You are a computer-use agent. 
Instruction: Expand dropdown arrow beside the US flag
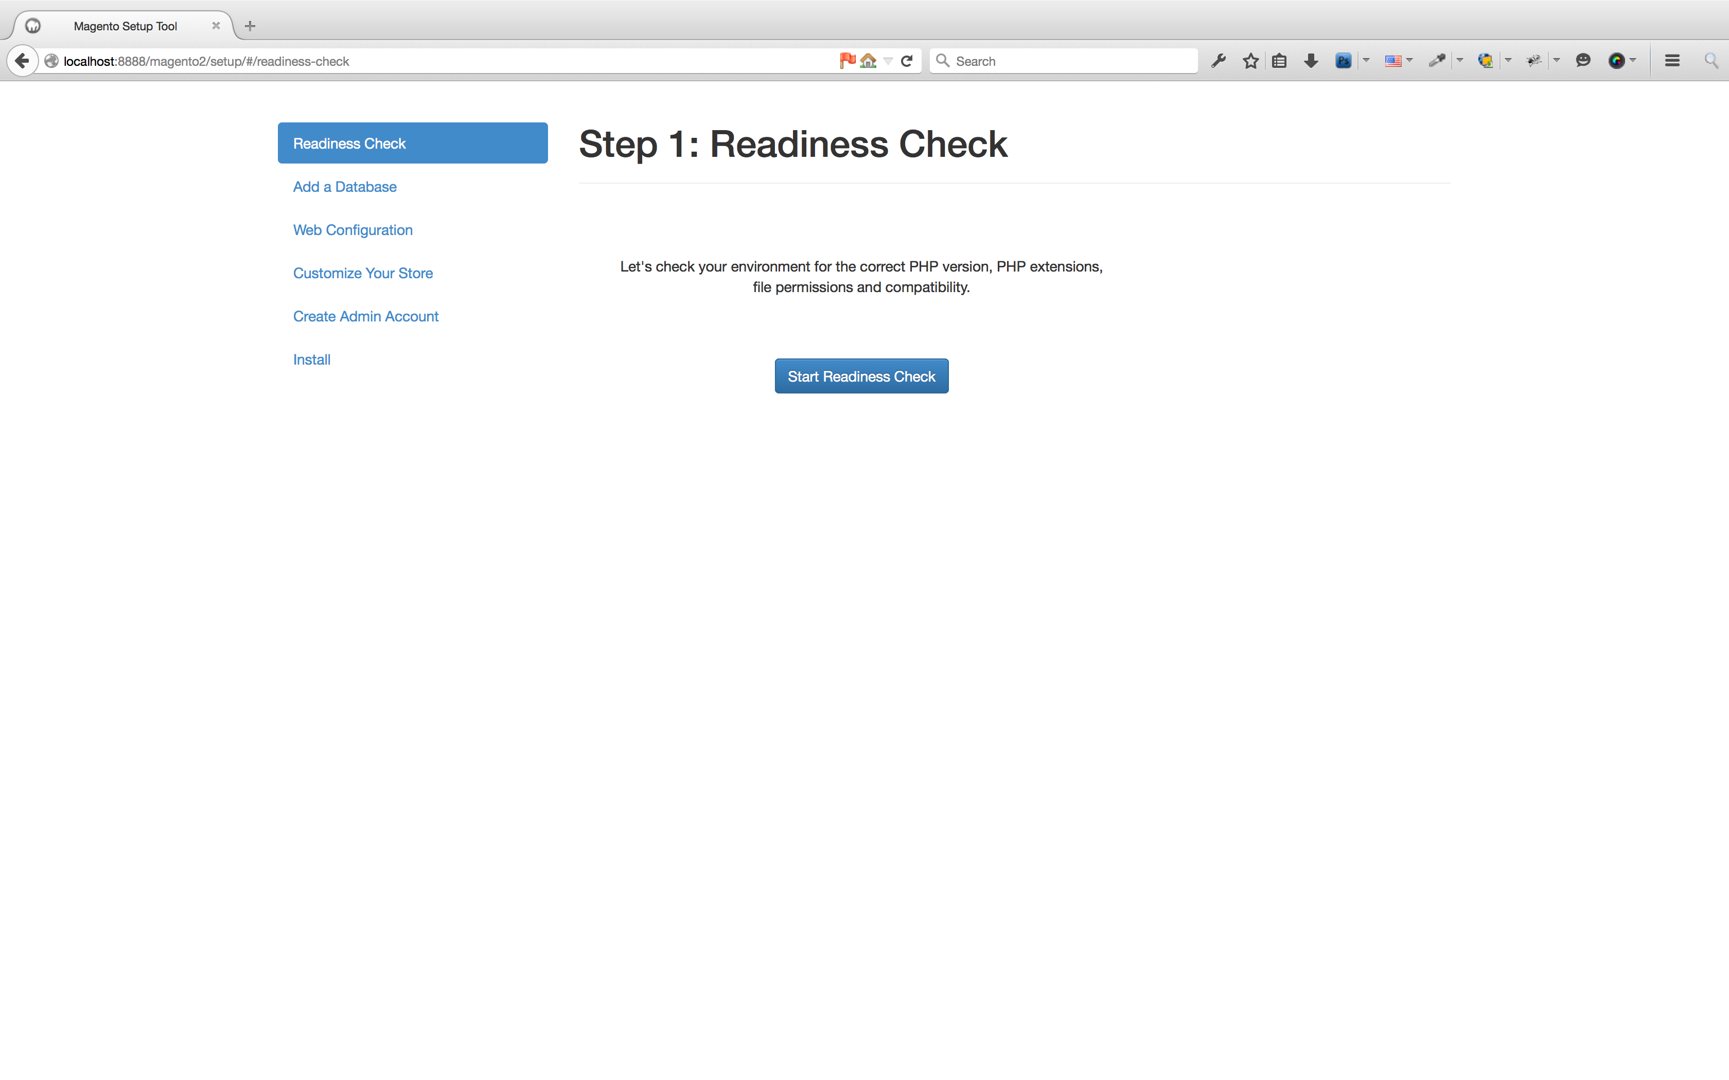pos(1409,61)
